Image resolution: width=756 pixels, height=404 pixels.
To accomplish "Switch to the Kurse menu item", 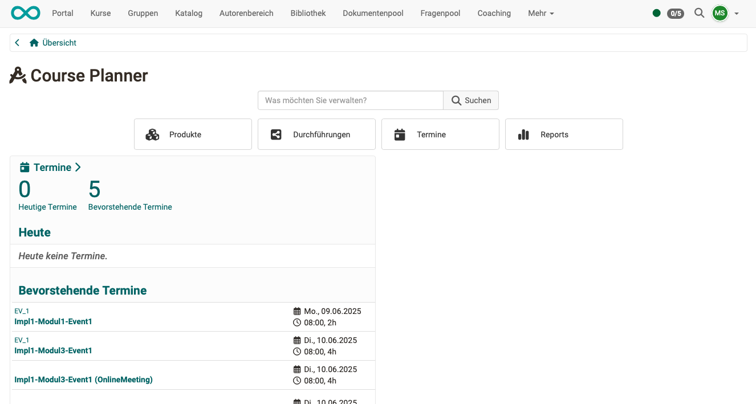I will [x=100, y=13].
